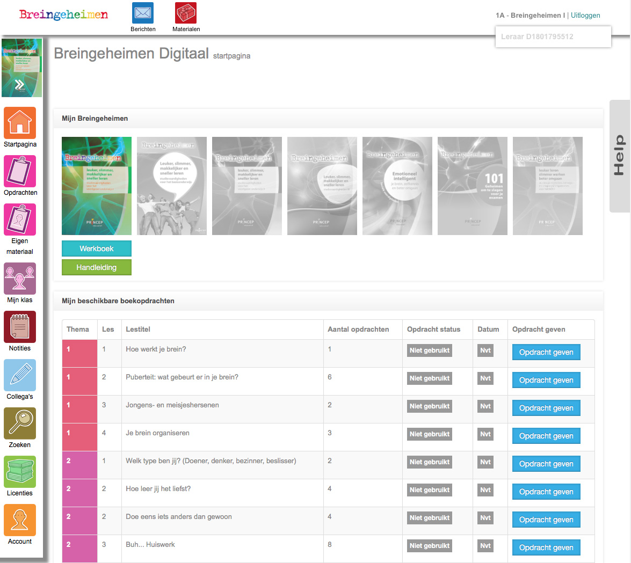Viewport: 631px width, 563px height.
Task: Click the Lestitel column header
Action: (x=137, y=330)
